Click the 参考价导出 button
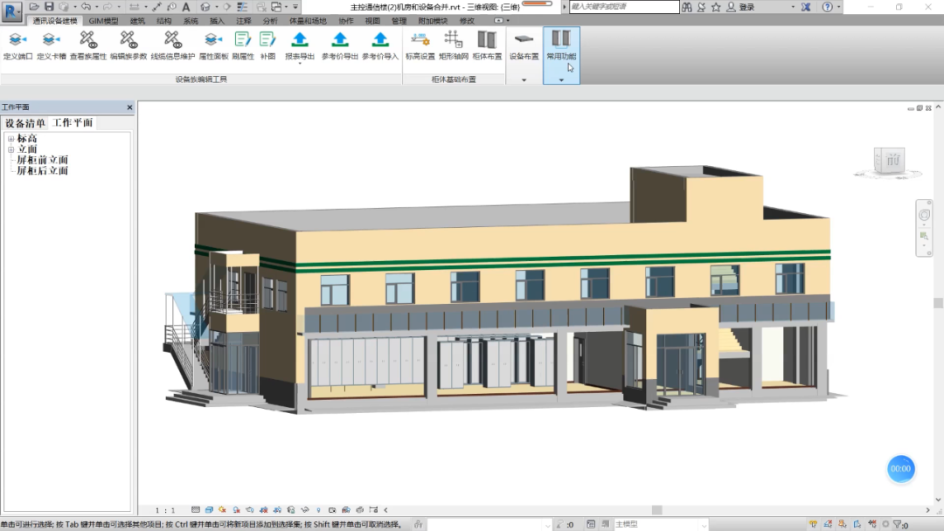 [x=340, y=41]
